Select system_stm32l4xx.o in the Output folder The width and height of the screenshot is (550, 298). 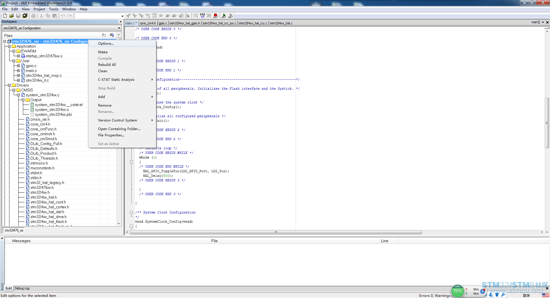pyautogui.click(x=52, y=110)
